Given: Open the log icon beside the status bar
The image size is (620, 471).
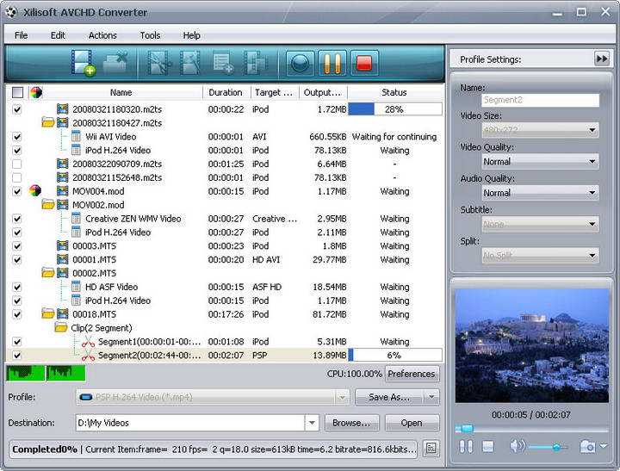Looking at the screenshot, I should point(431,449).
